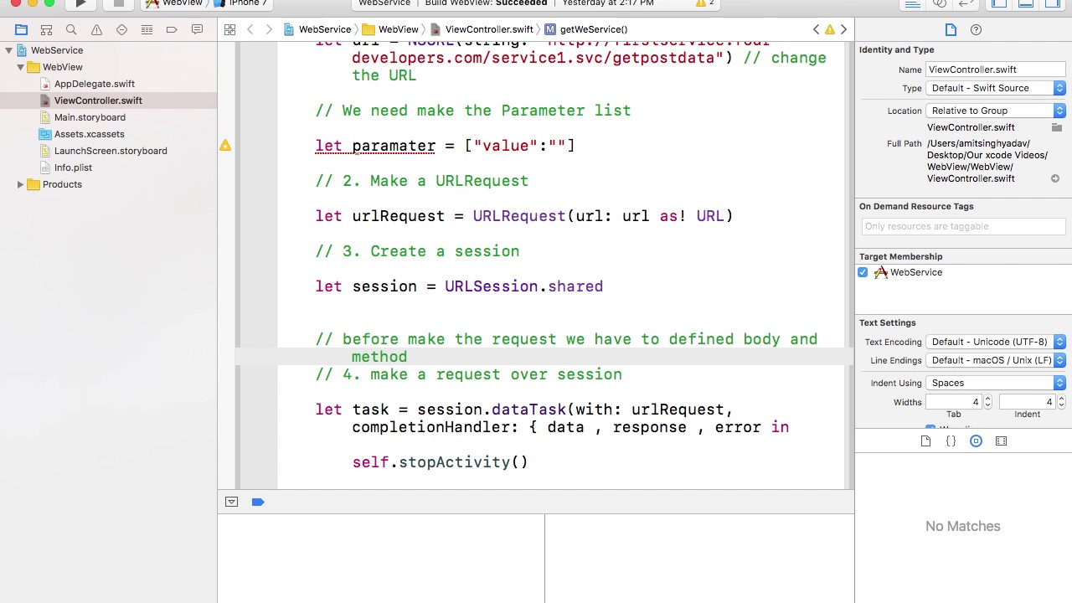Jump to previous issue in jump bar
Screen dimensions: 1072x603
point(817,29)
